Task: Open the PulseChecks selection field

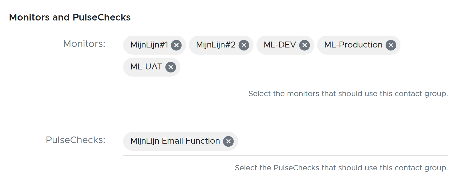Action: pos(327,141)
